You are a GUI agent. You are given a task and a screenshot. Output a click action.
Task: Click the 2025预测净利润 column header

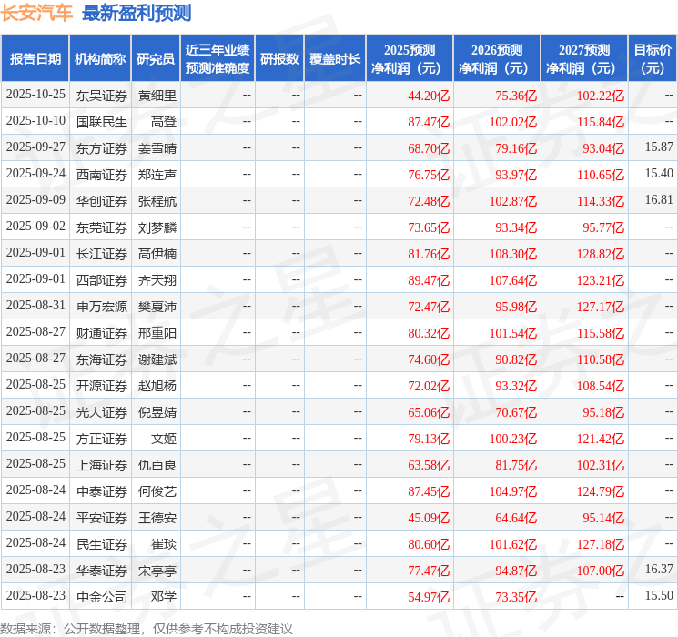point(410,59)
